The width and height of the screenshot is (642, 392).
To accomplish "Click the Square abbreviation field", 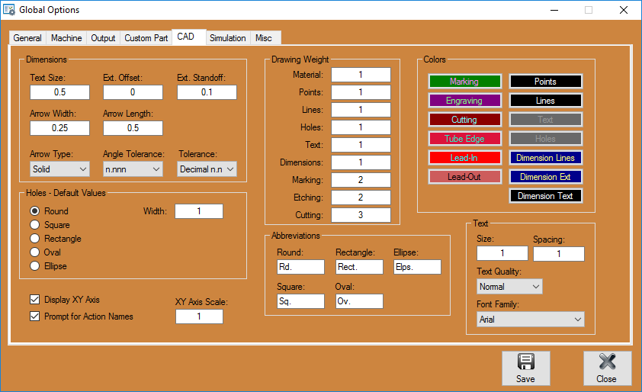I will pyautogui.click(x=300, y=301).
